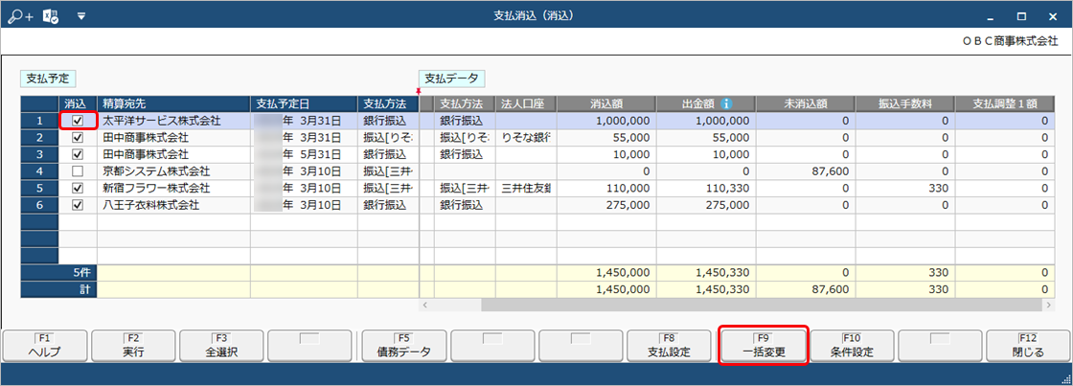Image resolution: width=1073 pixels, height=386 pixels.
Task: Select row header number 1
Action: coord(39,121)
